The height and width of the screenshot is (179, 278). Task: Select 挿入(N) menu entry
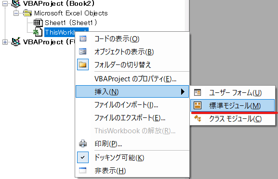pyautogui.click(x=132, y=91)
